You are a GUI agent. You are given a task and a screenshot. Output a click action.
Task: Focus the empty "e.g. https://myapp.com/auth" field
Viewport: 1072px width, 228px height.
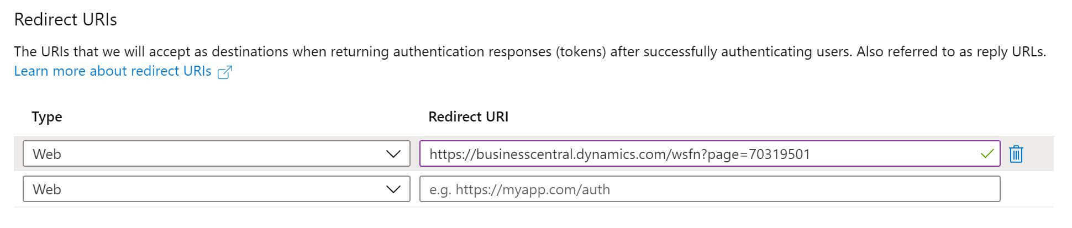tap(710, 189)
